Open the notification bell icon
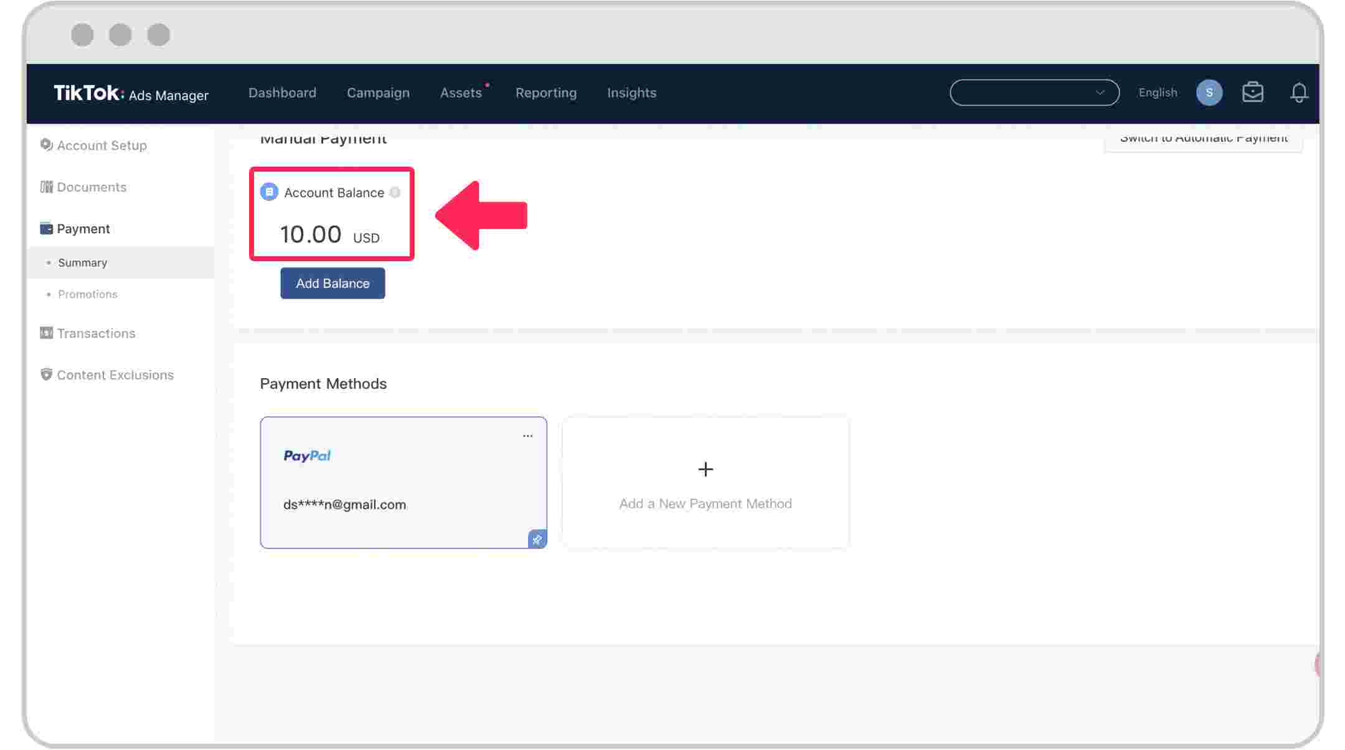This screenshot has width=1345, height=750. pyautogui.click(x=1298, y=93)
